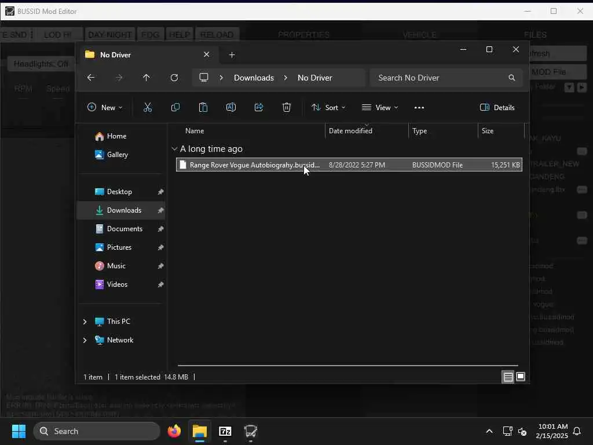Open Firefox from the taskbar

tap(174, 431)
